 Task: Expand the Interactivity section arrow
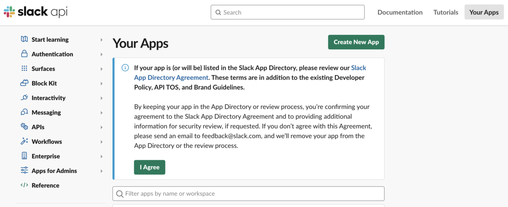[102, 98]
